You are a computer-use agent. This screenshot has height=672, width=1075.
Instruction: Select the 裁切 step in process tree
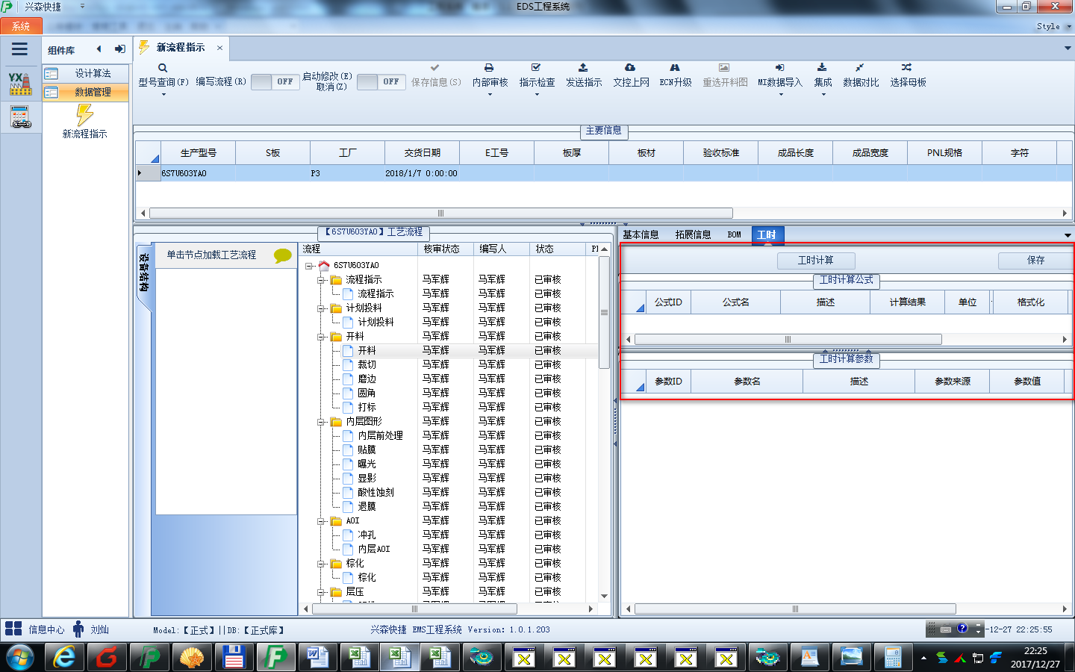pyautogui.click(x=367, y=365)
